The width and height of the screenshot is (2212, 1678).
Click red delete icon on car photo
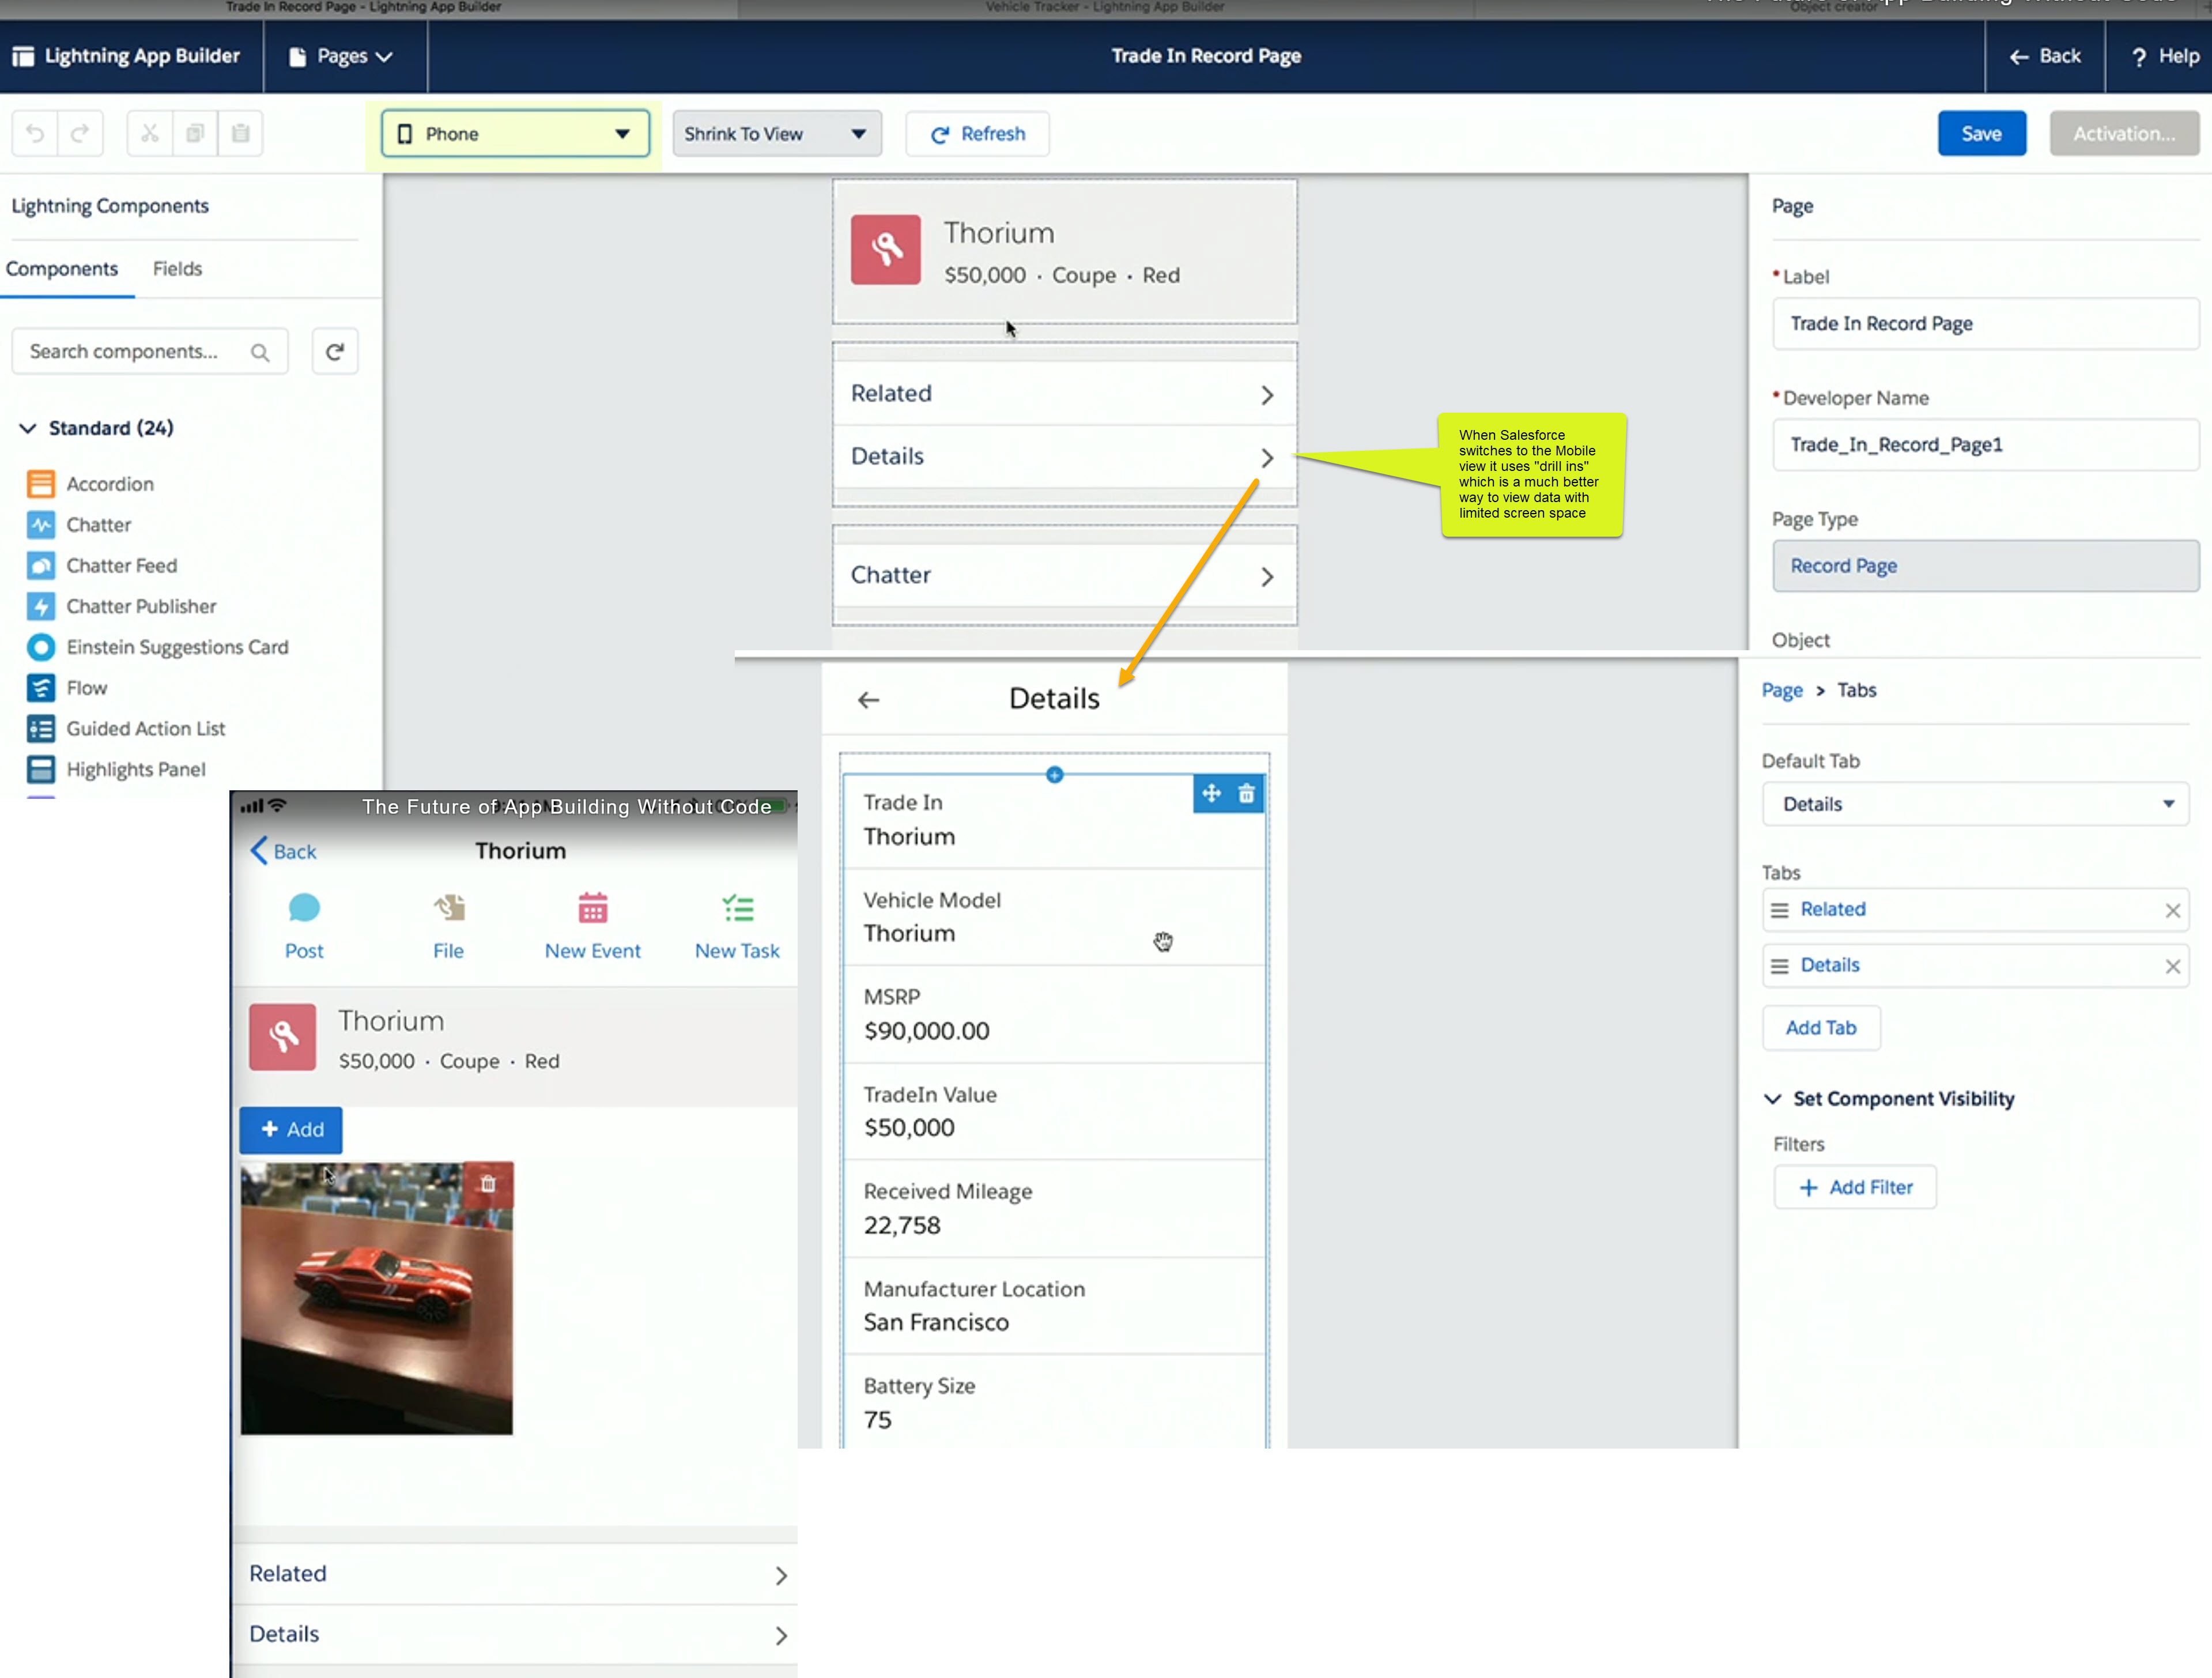tap(488, 1184)
